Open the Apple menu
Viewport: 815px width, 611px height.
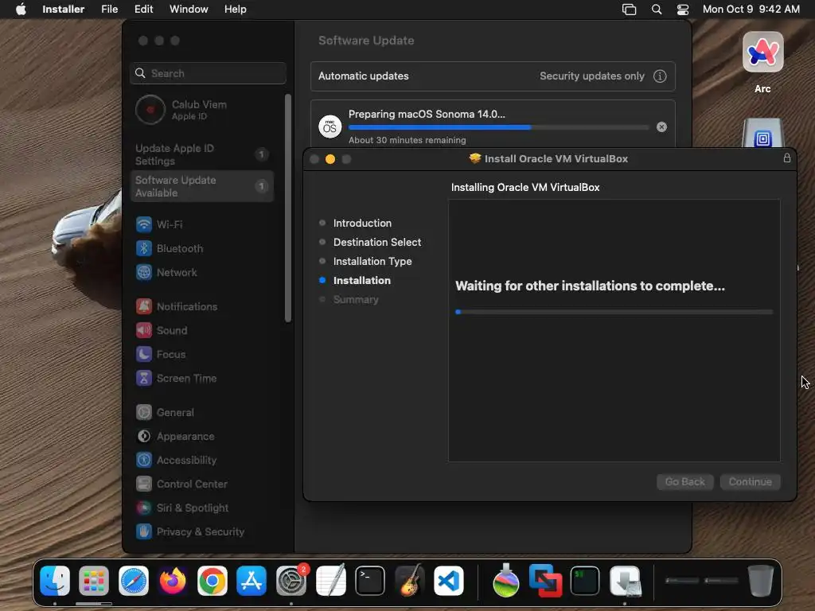pos(21,10)
